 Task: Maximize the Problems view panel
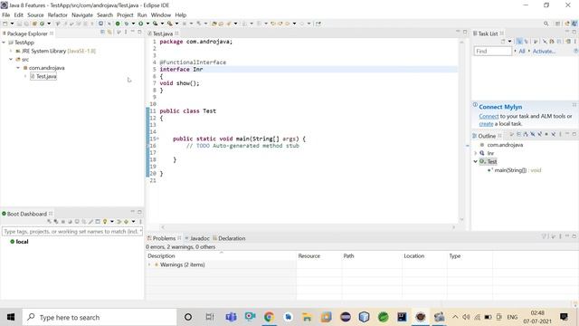coord(574,236)
